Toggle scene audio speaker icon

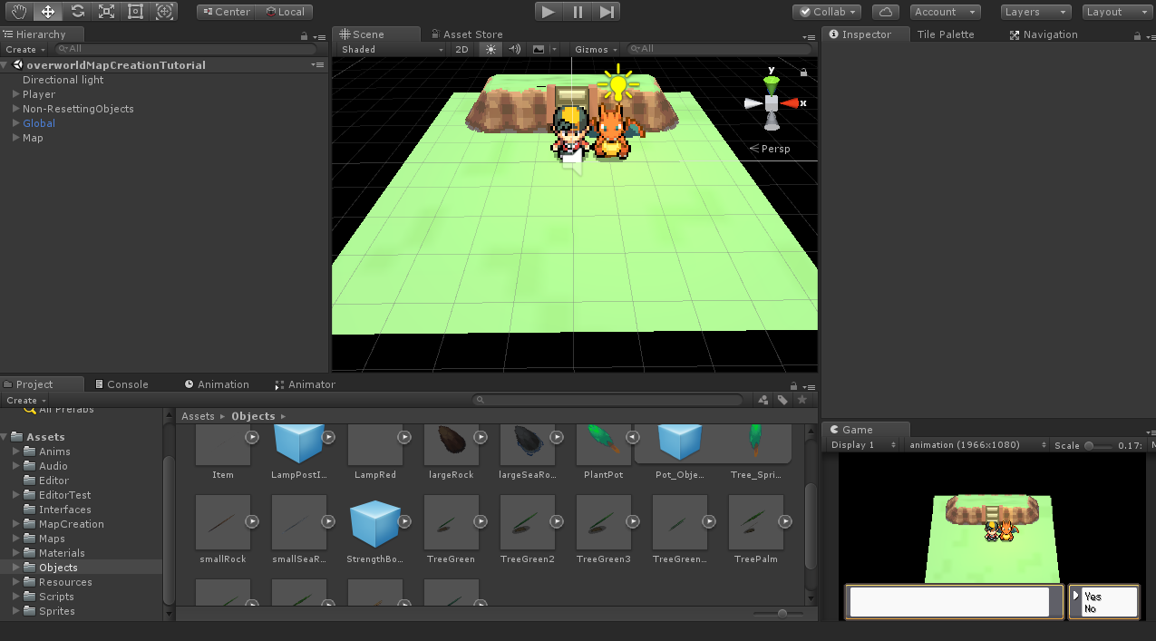[514, 50]
